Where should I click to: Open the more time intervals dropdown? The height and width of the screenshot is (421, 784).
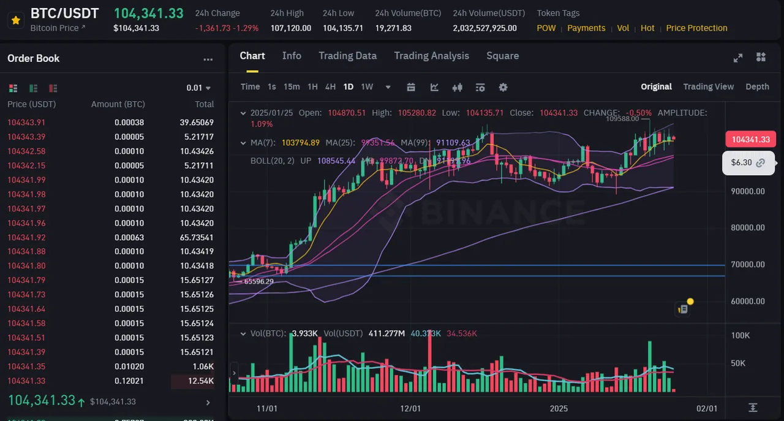(388, 87)
